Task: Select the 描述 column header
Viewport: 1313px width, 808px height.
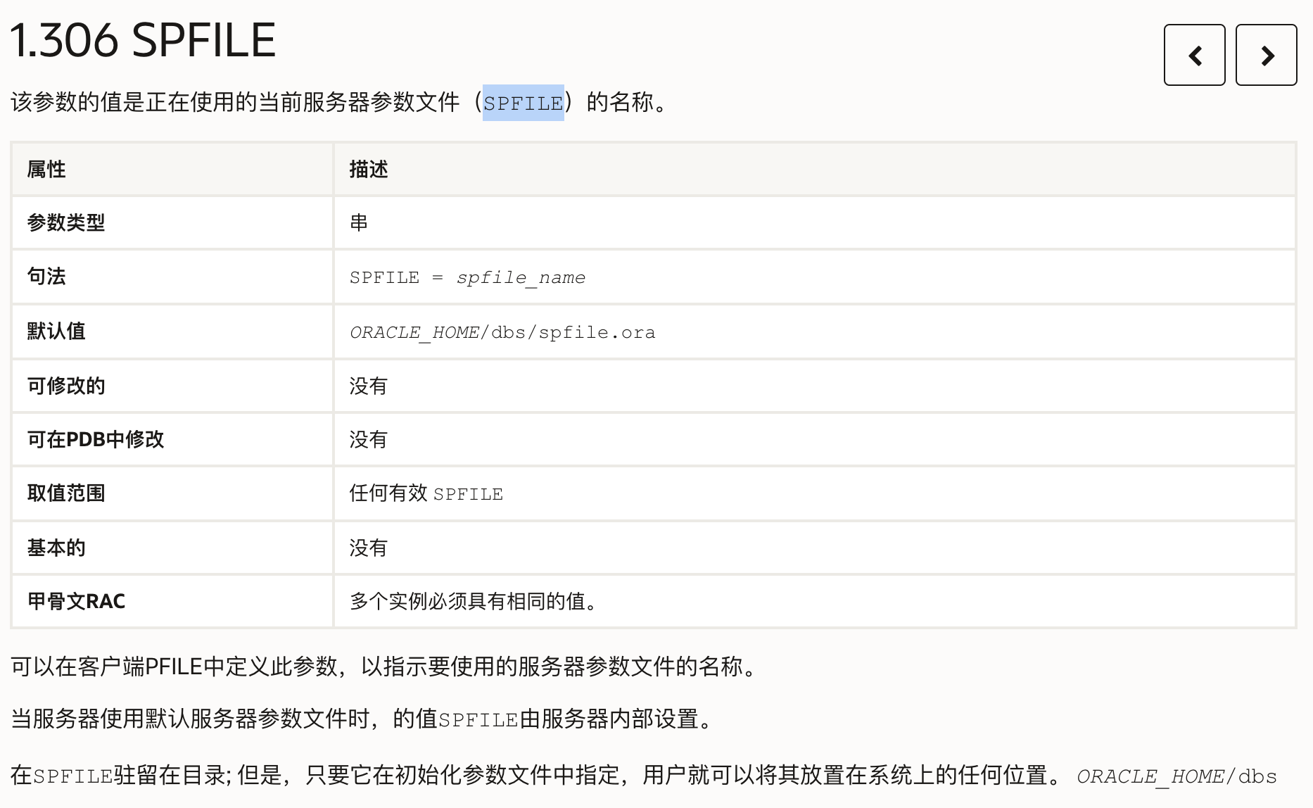Action: pyautogui.click(x=369, y=170)
